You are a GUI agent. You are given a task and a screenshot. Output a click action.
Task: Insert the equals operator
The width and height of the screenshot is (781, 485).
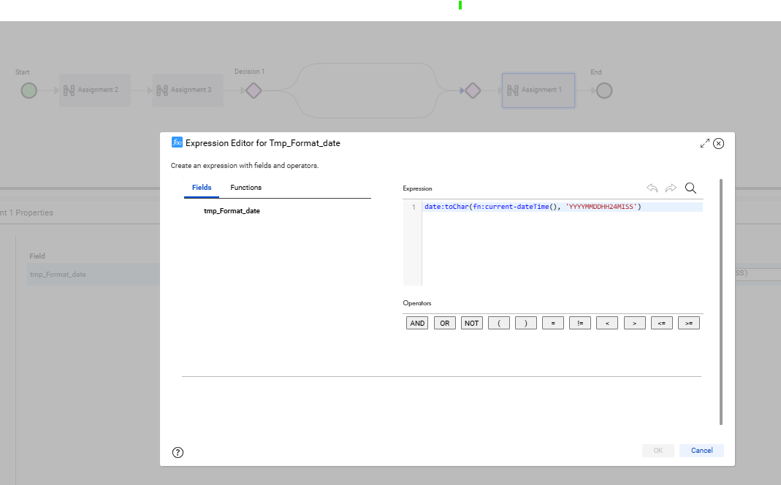553,323
